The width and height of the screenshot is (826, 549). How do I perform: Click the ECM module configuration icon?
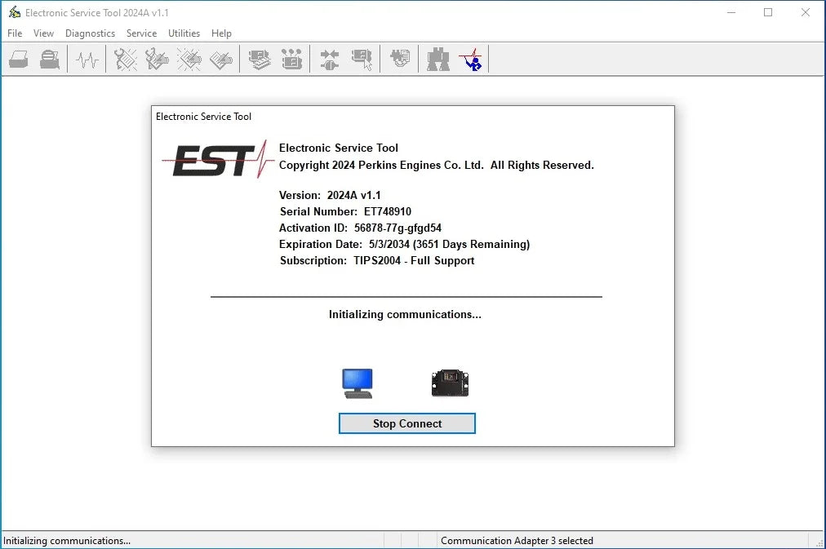292,59
